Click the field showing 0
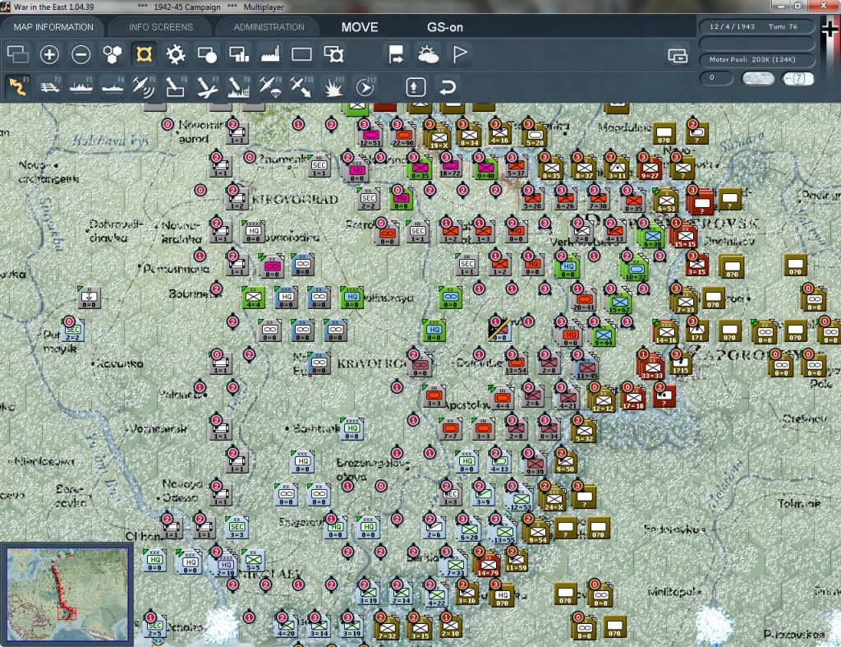This screenshot has height=647, width=841. tap(716, 78)
